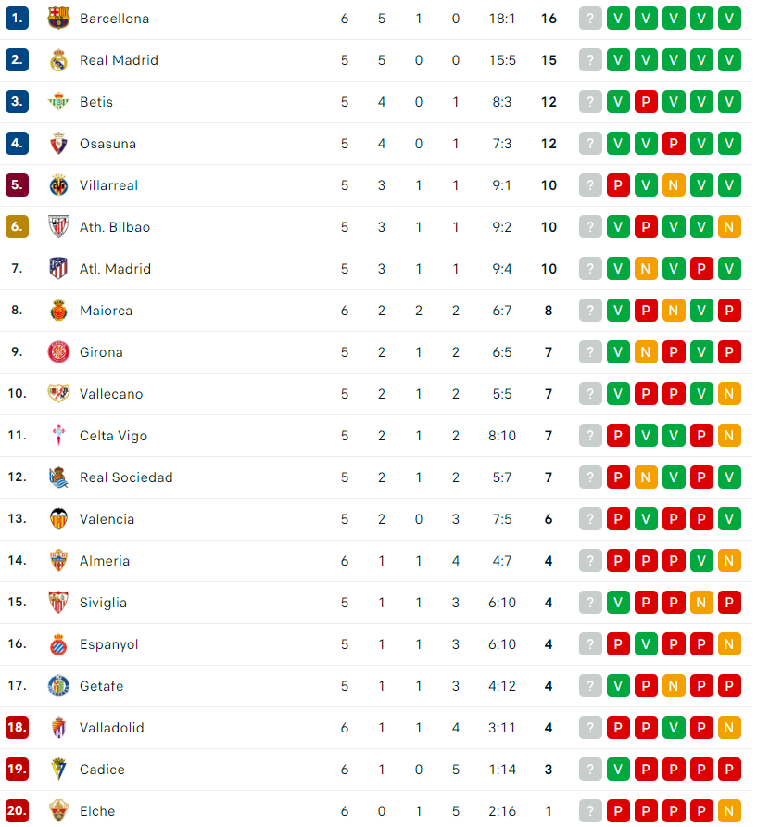Click Villarreal's orange N draw badge
Screen dimensions: 757x827
[674, 185]
